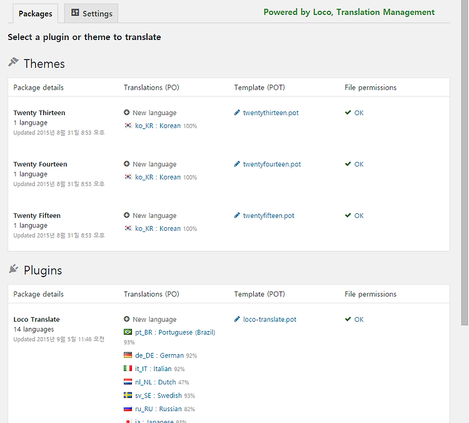Click pencil icon beside twentythirteen.pot
The height and width of the screenshot is (423, 469).
[237, 113]
